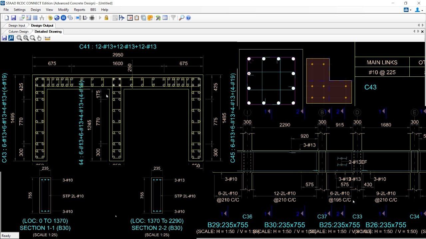Click the blue arrow export icon
Viewport: 426px width, 239px height.
coord(122,18)
